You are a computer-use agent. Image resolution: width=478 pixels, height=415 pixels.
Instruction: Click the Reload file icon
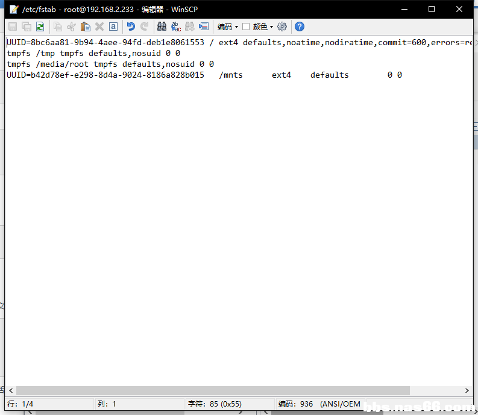pyautogui.click(x=40, y=27)
